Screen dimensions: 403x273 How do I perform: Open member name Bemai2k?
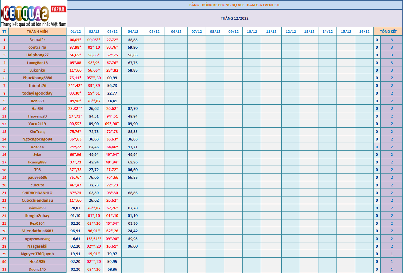click(x=37, y=40)
